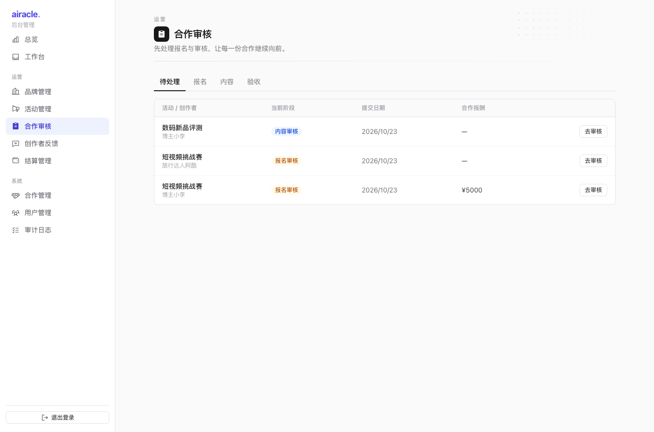Click the 品牌管理 building icon
The image size is (654, 432).
point(15,92)
